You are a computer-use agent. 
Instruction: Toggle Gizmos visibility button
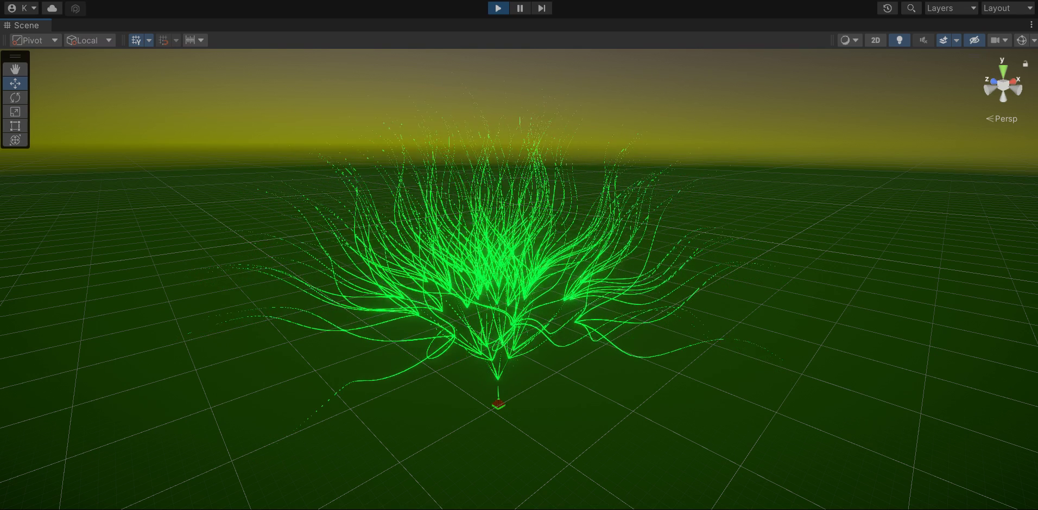point(1021,40)
